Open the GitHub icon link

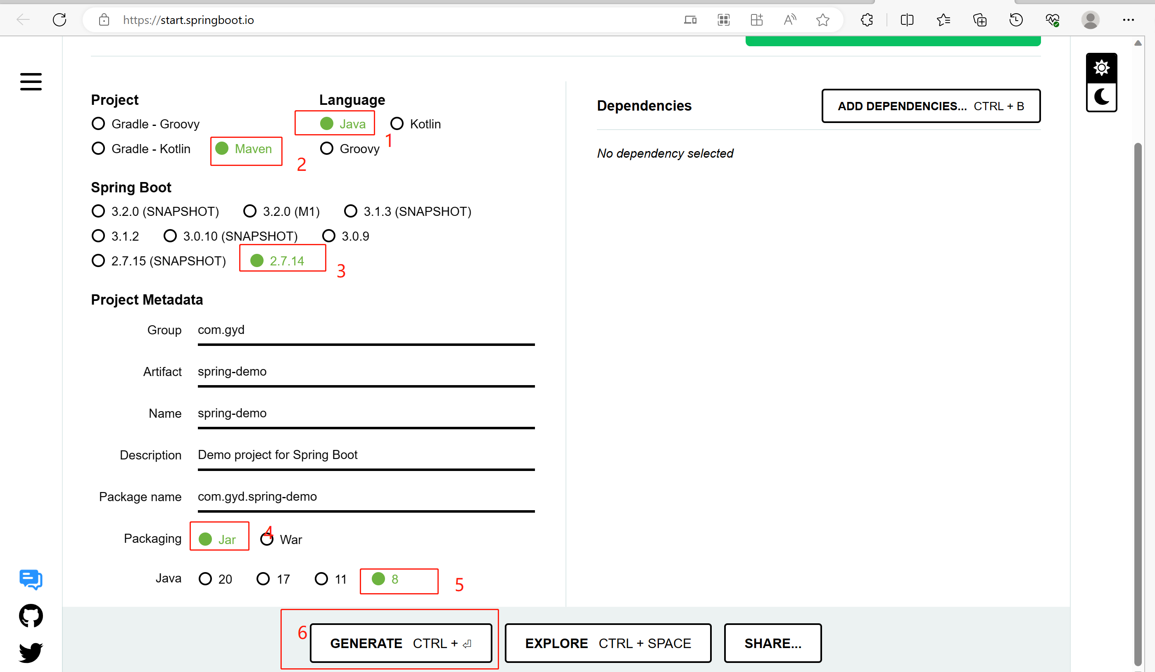(31, 615)
